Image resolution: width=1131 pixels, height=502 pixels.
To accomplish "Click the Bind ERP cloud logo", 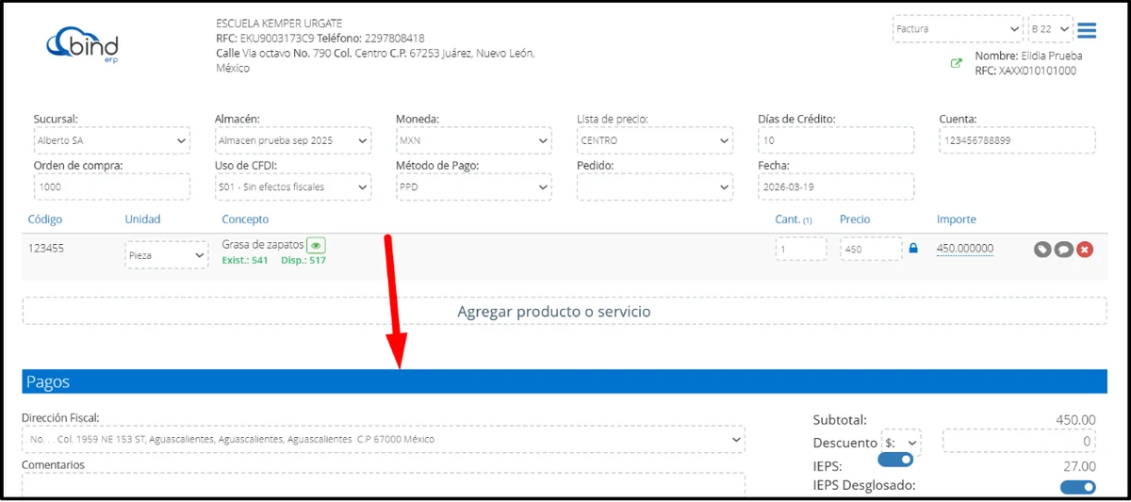I will pos(82,44).
